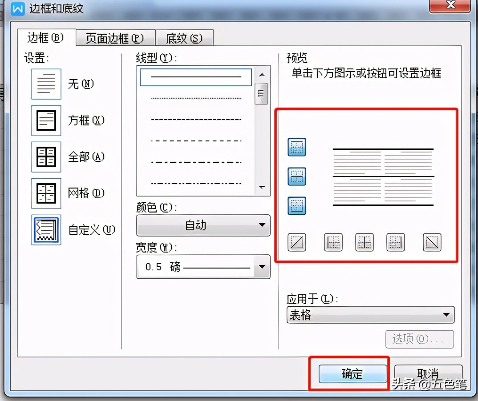Toggle the top border in the preview

(x=297, y=148)
